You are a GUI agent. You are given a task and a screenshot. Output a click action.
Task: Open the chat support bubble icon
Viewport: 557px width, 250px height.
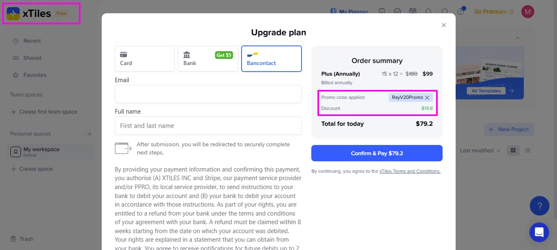tap(539, 232)
